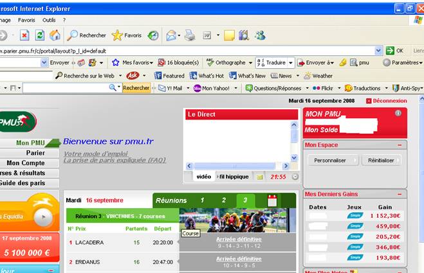Image resolution: width=424 pixels, height=273 pixels.
Task: Open the Outils menu
Action: (x=49, y=20)
